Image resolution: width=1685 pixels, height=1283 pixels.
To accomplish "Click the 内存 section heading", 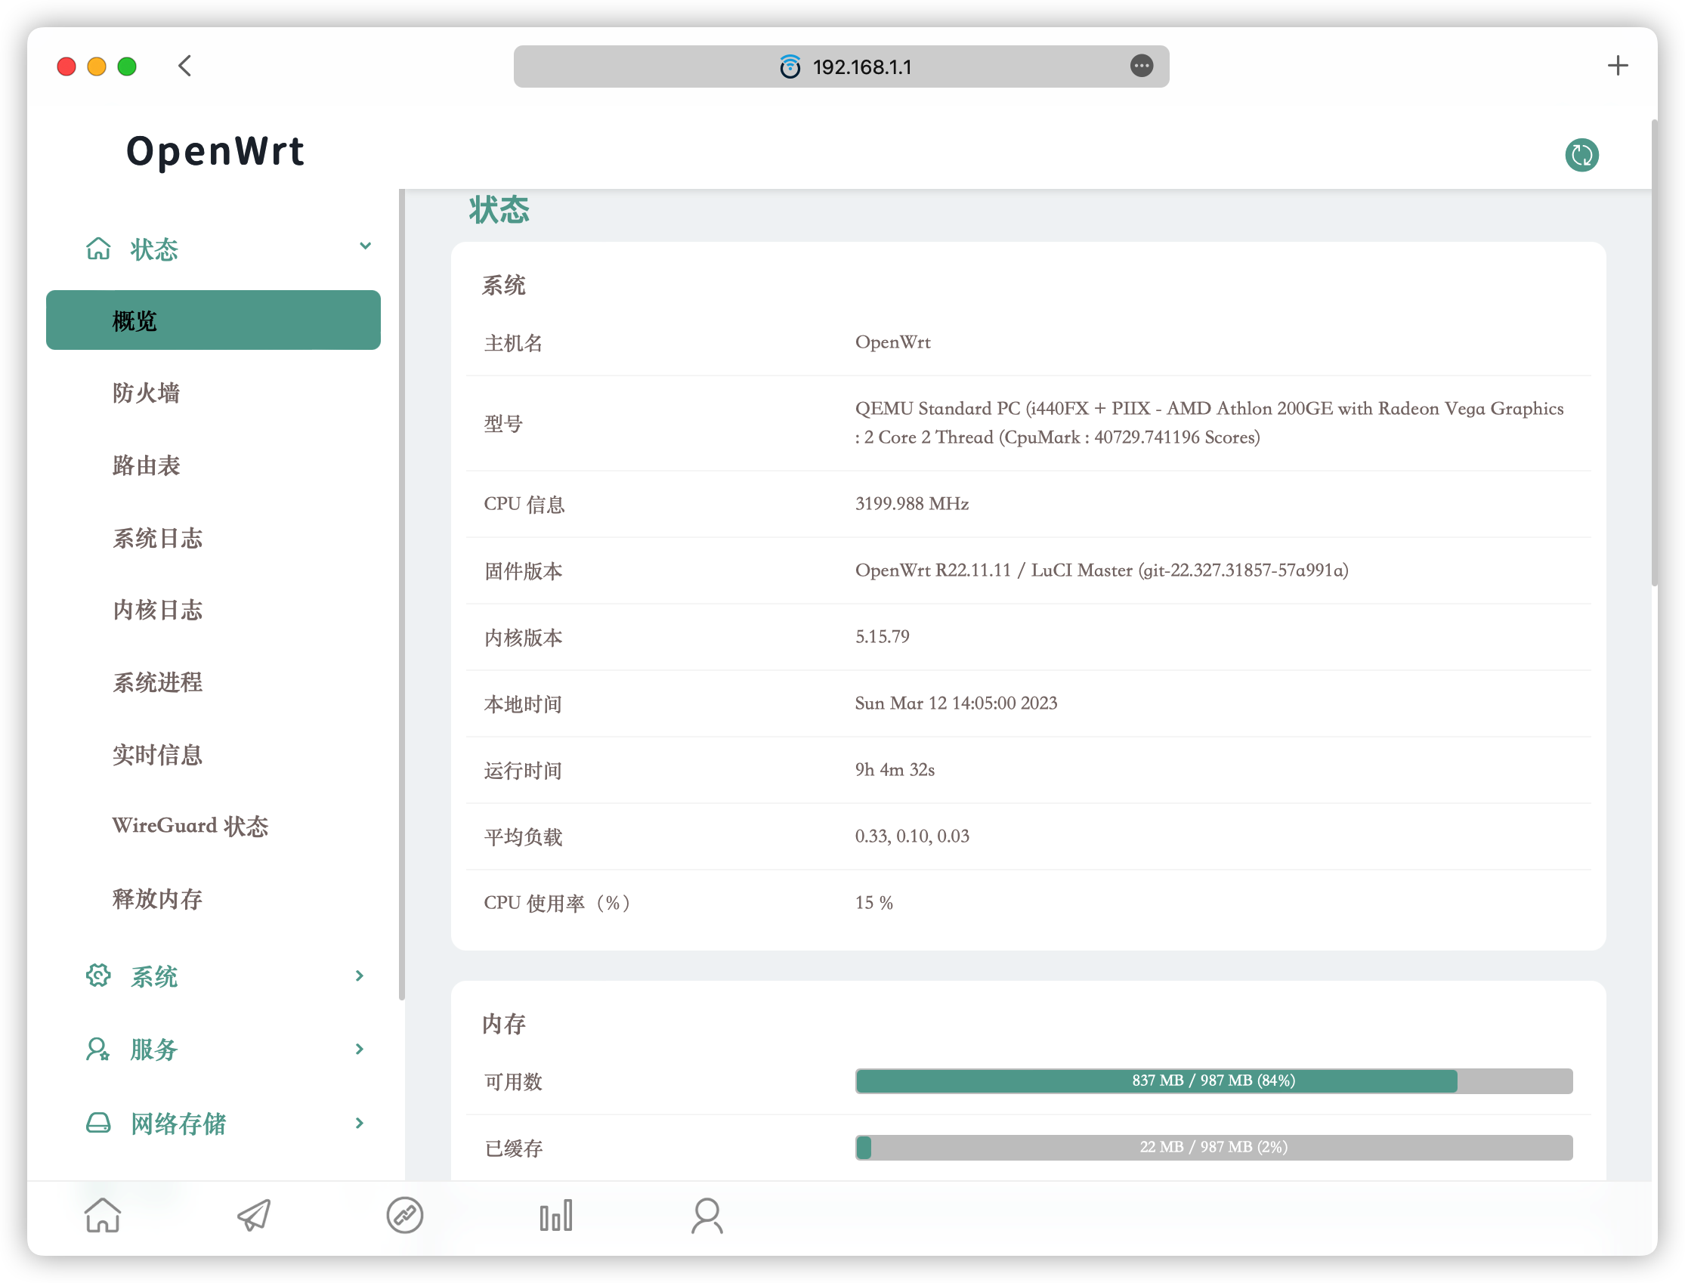I will click(x=503, y=1023).
